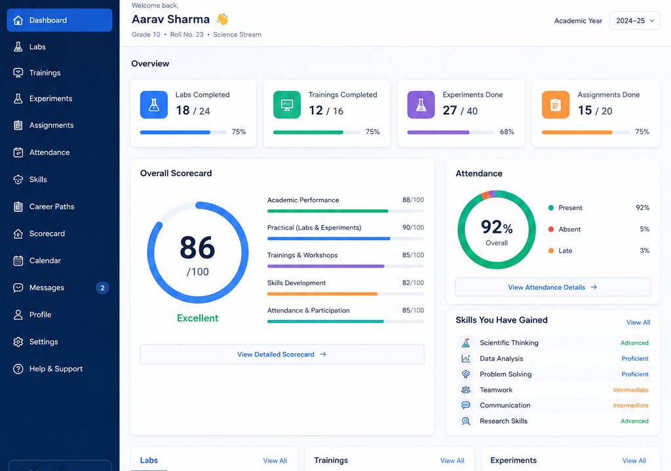Click the Calendar grid icon in sidebar
The height and width of the screenshot is (471, 671).
click(x=18, y=261)
